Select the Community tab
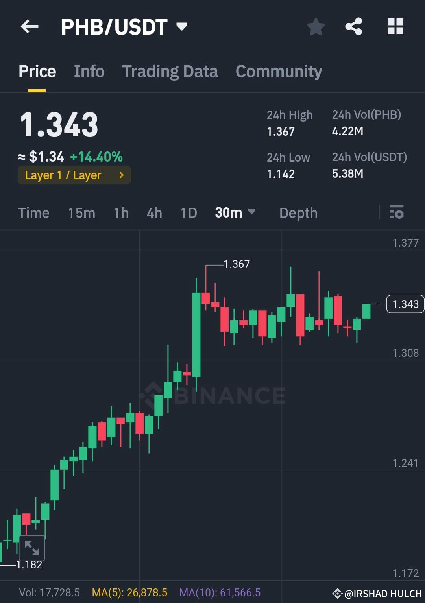The width and height of the screenshot is (425, 603). pos(279,71)
